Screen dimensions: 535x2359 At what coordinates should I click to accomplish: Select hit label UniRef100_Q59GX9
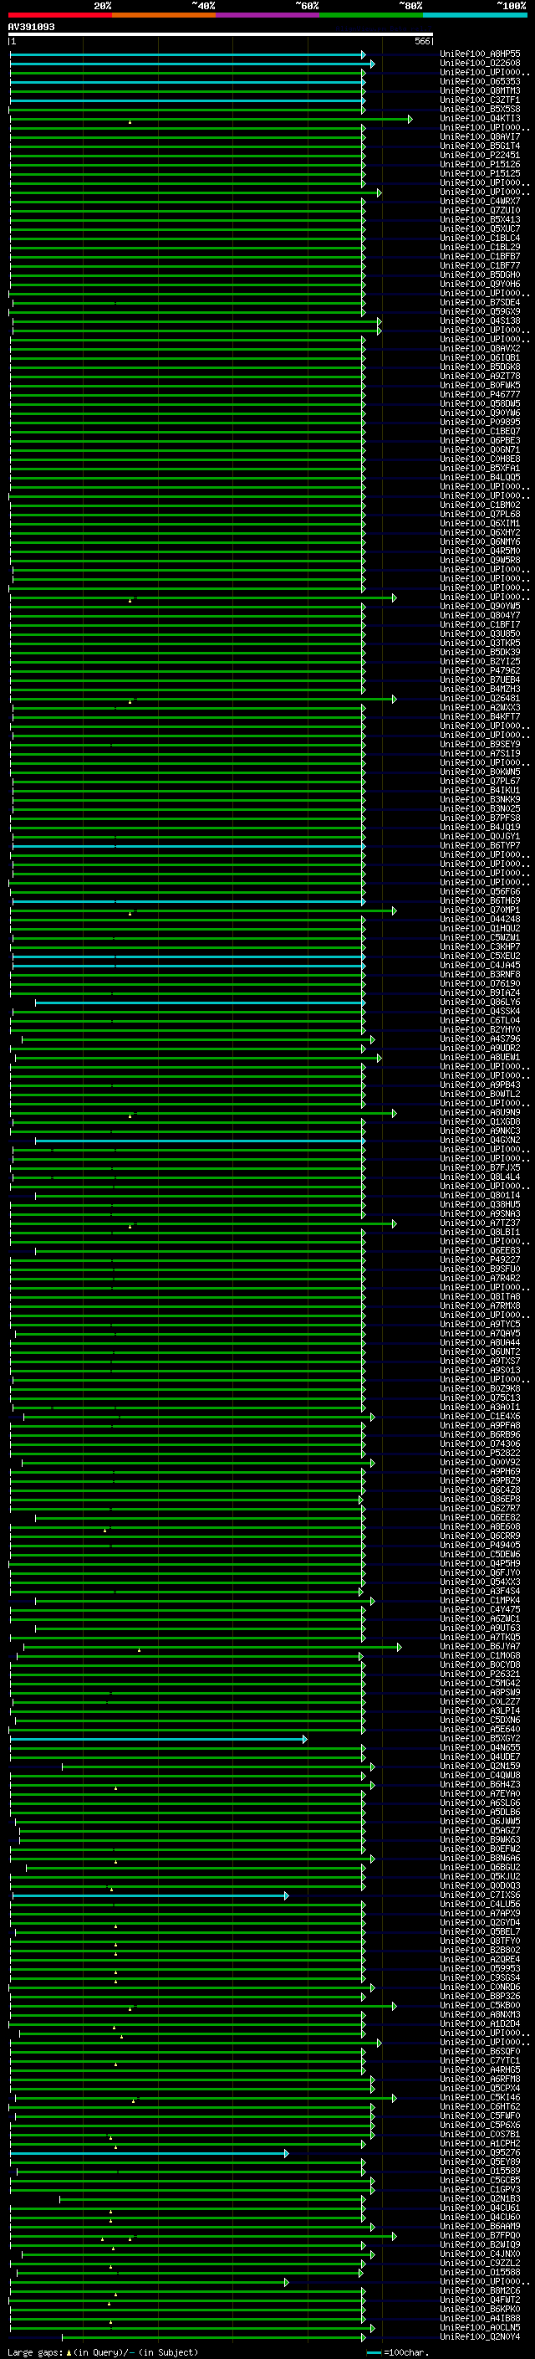click(479, 311)
